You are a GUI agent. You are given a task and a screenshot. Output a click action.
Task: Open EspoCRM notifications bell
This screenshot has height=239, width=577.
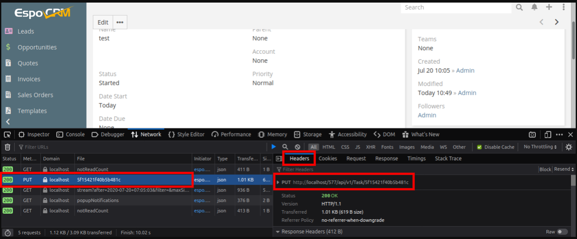pos(534,7)
